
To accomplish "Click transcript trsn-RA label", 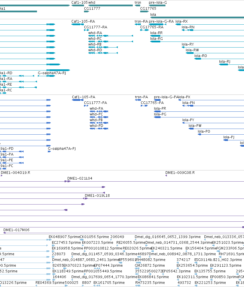I will click(x=141, y=21).
